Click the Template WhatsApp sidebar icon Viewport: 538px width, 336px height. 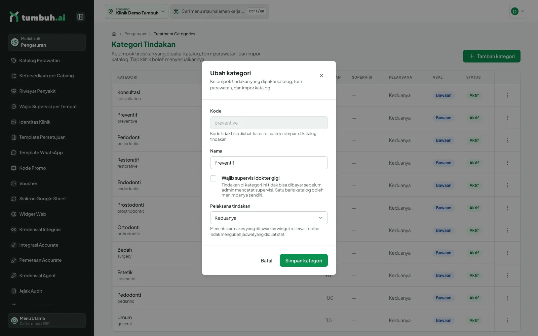click(x=14, y=153)
